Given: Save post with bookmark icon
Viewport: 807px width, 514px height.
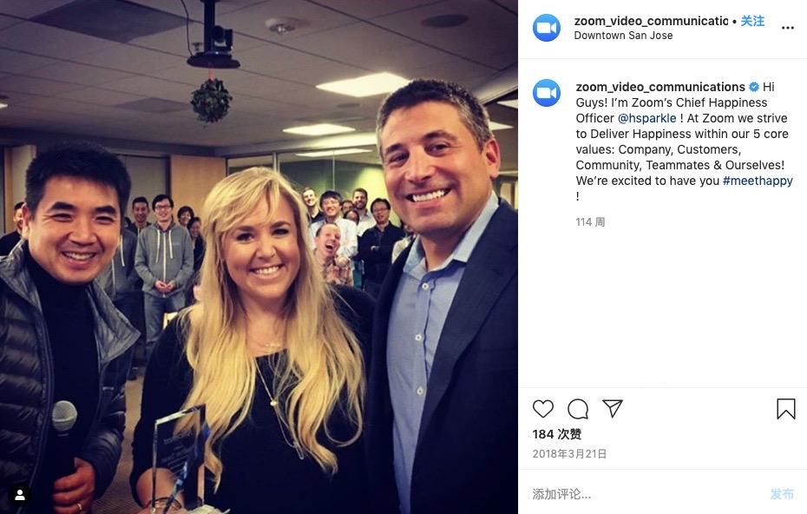Looking at the screenshot, I should coord(786,409).
